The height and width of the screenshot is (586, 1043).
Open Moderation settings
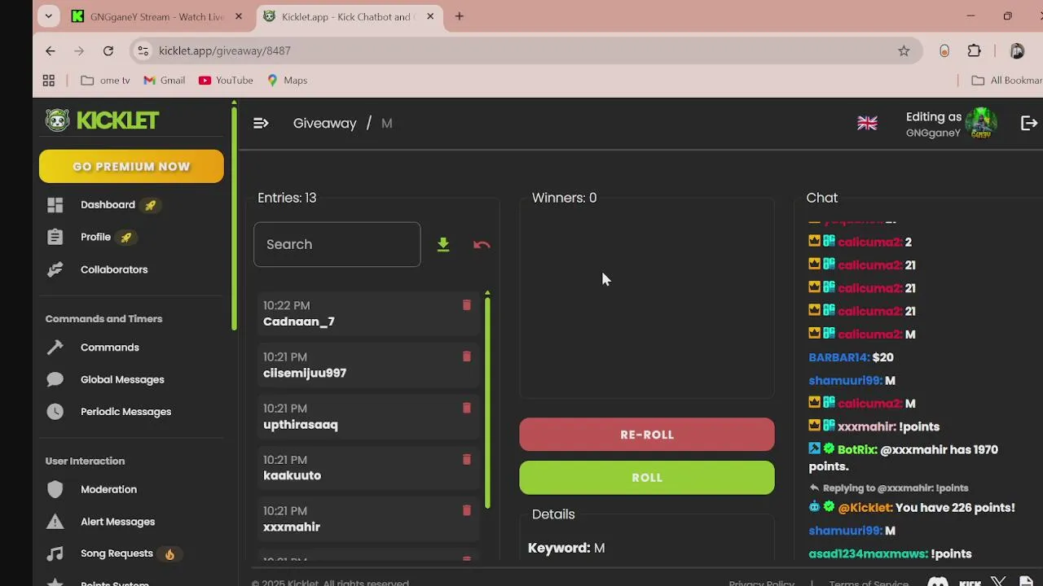pos(108,489)
